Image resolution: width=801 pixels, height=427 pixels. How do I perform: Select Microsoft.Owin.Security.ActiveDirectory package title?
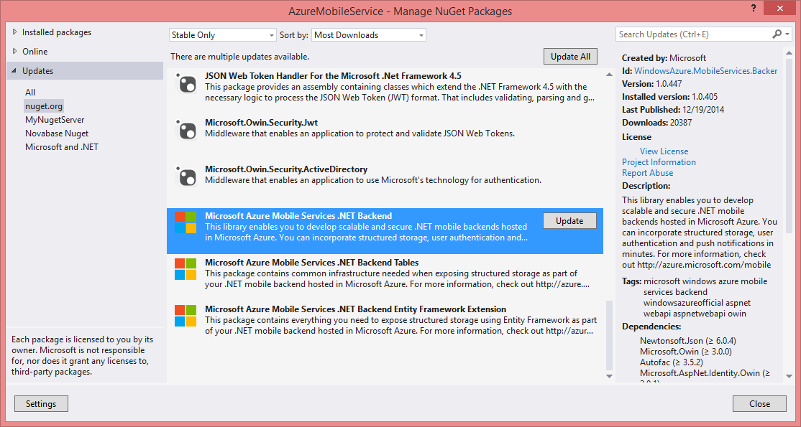286,169
